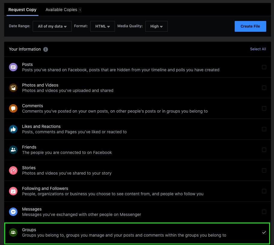
Task: Click the Available Copies count badge
Action: [x=80, y=10]
